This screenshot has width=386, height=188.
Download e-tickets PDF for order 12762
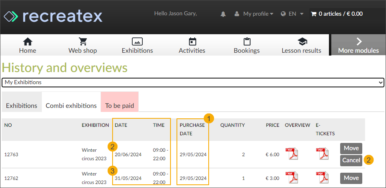click(322, 178)
